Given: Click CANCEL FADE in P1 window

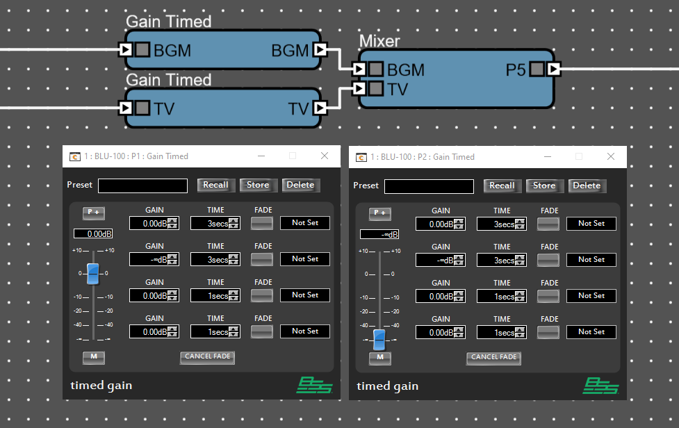Looking at the screenshot, I should coord(207,357).
